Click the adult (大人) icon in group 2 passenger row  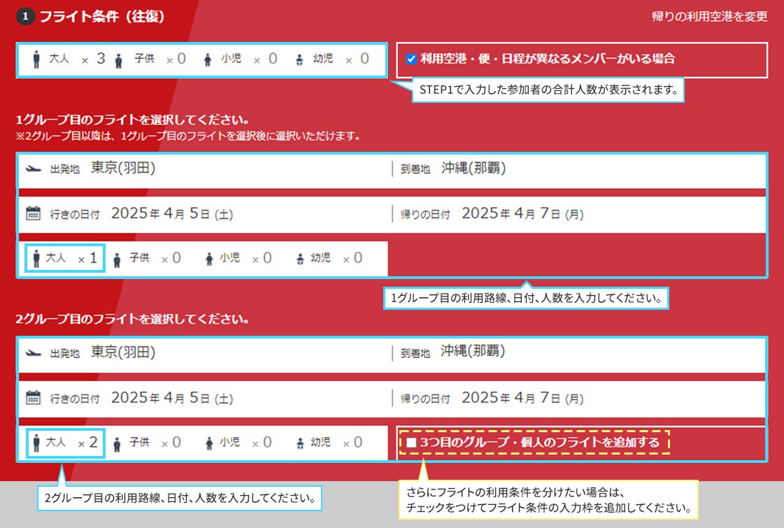tap(36, 443)
